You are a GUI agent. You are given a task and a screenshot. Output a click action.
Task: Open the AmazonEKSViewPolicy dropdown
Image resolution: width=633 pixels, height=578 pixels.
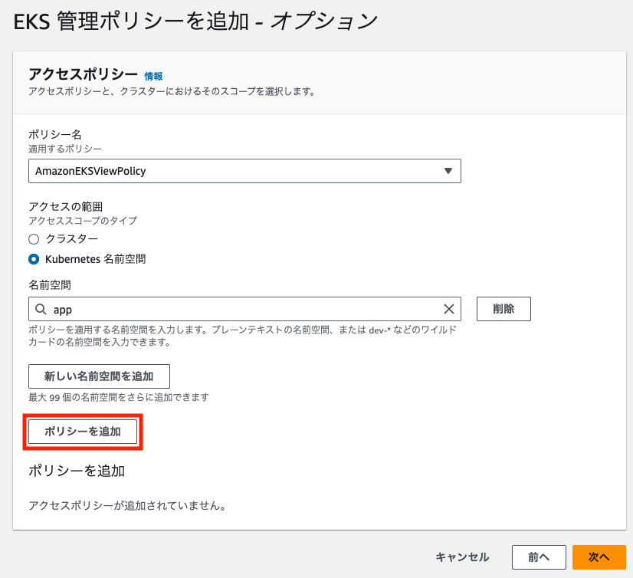coord(245,171)
